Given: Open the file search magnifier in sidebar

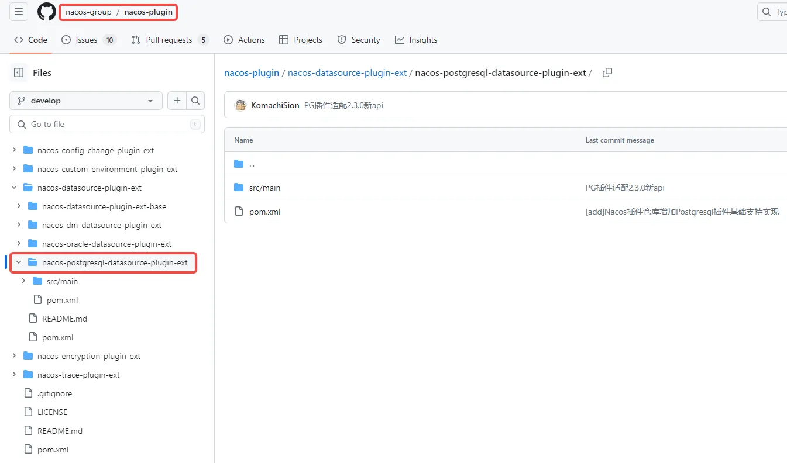Looking at the screenshot, I should (x=195, y=100).
